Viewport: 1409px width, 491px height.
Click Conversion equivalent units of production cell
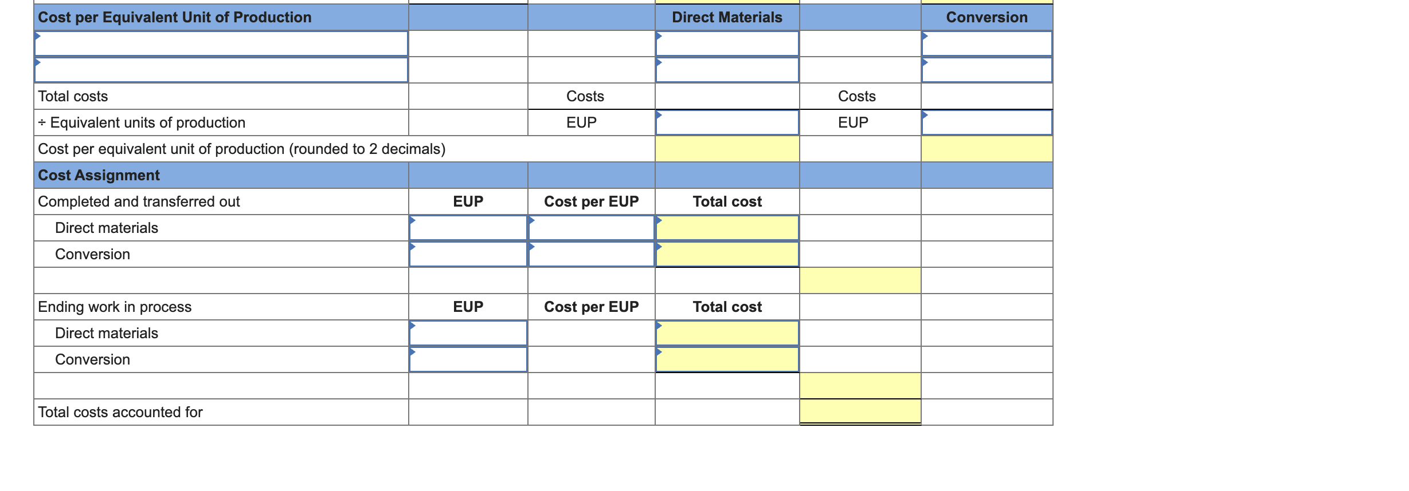coord(987,122)
